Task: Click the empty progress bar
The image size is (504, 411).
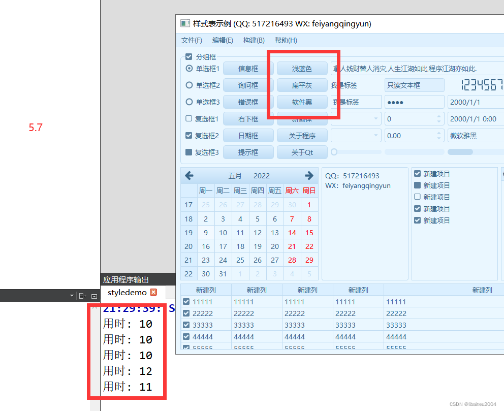Action: (414, 152)
